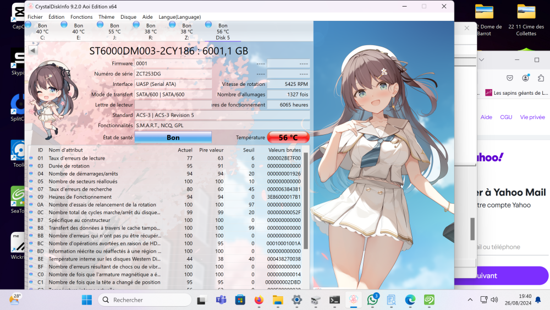This screenshot has height=310, width=550.
Task: Click the previous disk arrow button
Action: tap(32, 51)
